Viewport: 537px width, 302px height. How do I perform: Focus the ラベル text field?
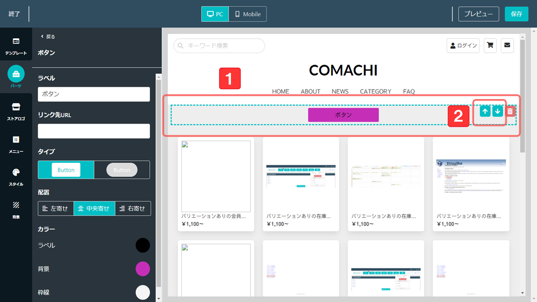point(94,94)
